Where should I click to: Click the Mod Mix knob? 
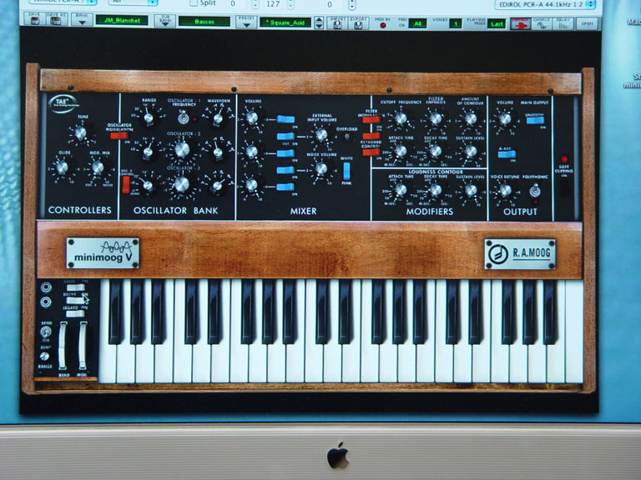98,167
